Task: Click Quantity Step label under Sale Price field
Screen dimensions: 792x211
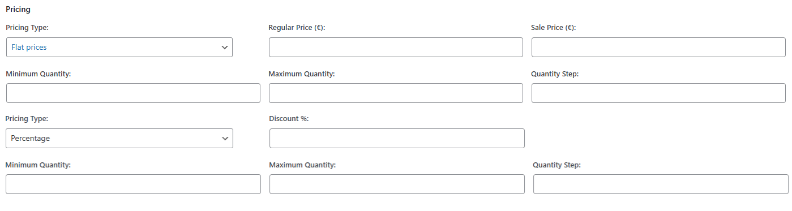Action: click(x=555, y=74)
